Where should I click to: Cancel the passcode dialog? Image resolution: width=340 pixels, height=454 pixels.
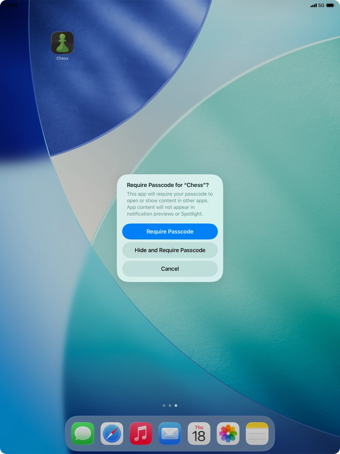170,268
